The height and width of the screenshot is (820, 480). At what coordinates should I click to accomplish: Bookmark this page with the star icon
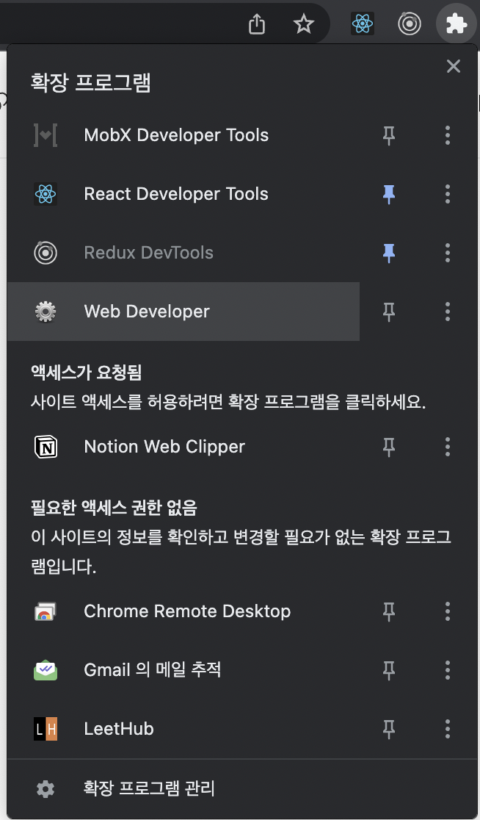point(303,24)
